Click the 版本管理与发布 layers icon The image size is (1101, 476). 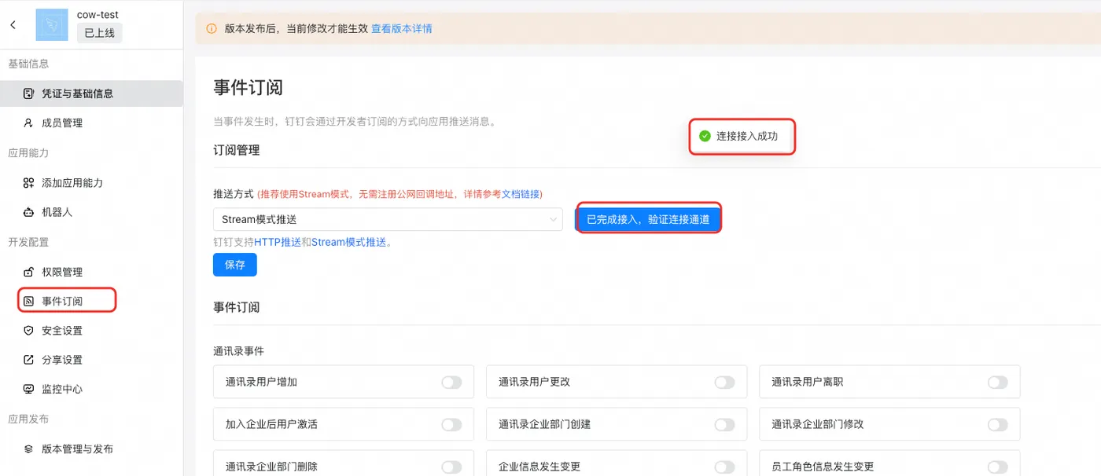click(28, 449)
